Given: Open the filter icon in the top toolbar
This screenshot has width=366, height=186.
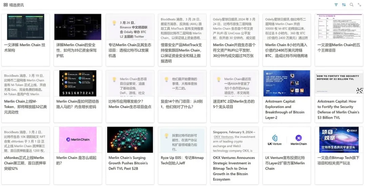Looking at the screenshot, I should [336, 5].
